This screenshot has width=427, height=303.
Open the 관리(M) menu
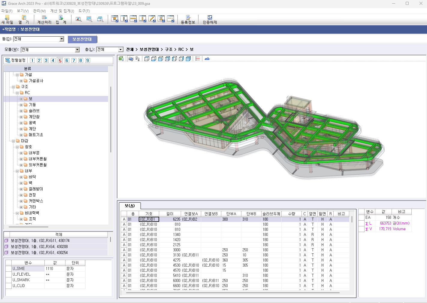[39, 11]
